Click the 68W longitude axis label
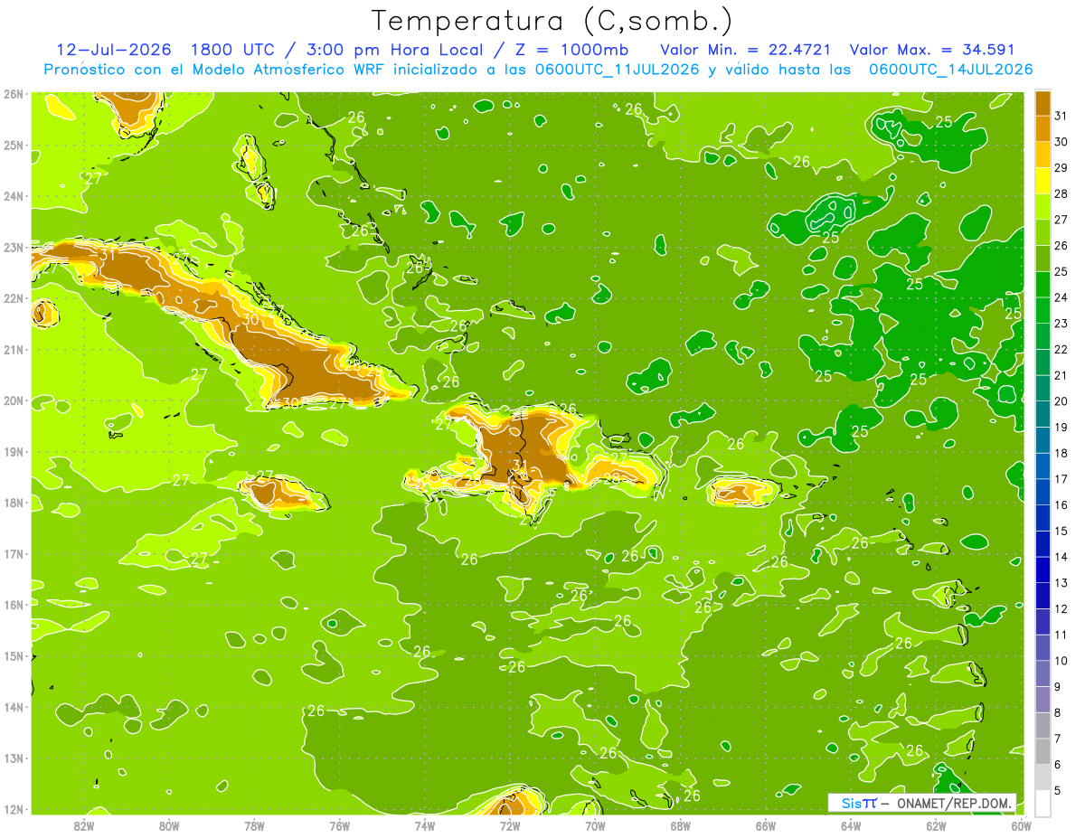 (x=681, y=825)
